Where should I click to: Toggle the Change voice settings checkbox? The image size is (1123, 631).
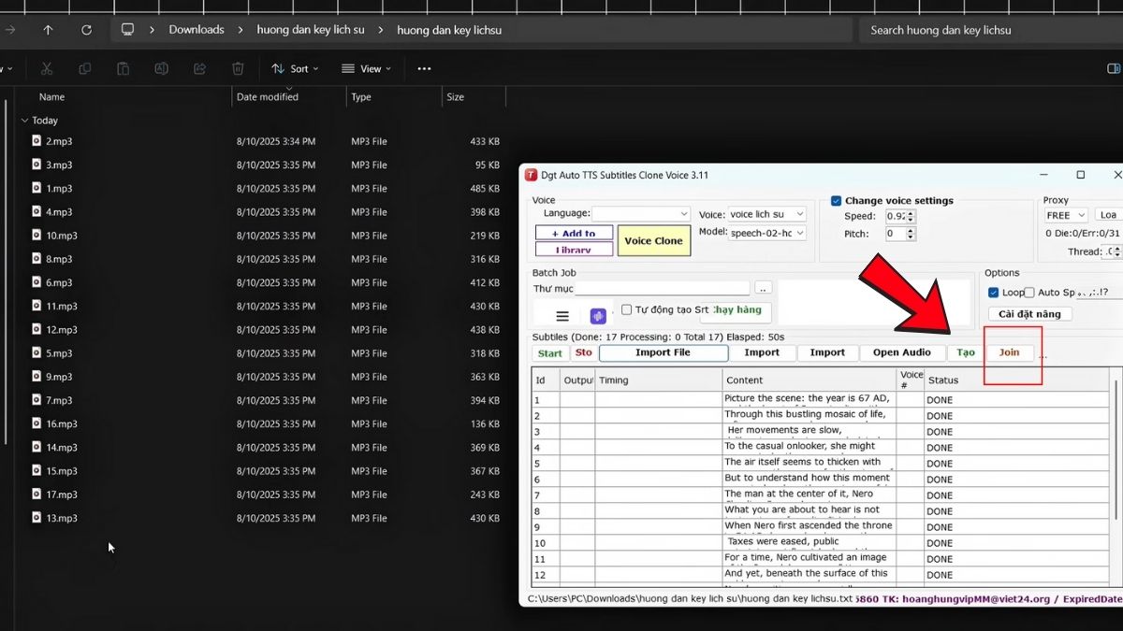pos(837,201)
